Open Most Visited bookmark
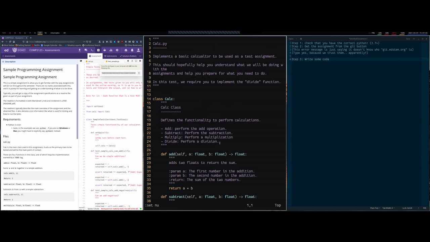Viewport: 430px width, 242px height. point(8,45)
